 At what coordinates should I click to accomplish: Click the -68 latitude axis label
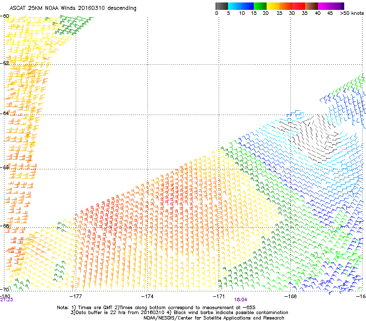[x=4, y=226]
